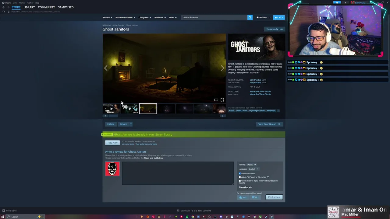The image size is (390, 219).
Task: Open Downloads 9 of 9 Items Complete
Action: [x=194, y=210]
